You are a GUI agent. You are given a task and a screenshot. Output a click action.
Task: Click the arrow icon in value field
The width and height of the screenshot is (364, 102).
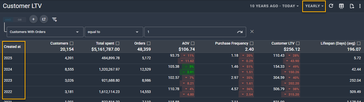tap(240, 32)
